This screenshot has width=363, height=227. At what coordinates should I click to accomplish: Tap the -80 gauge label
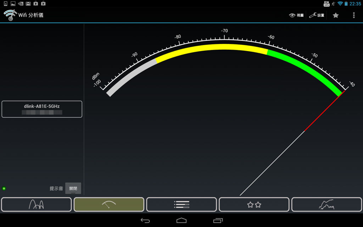pos(178,37)
